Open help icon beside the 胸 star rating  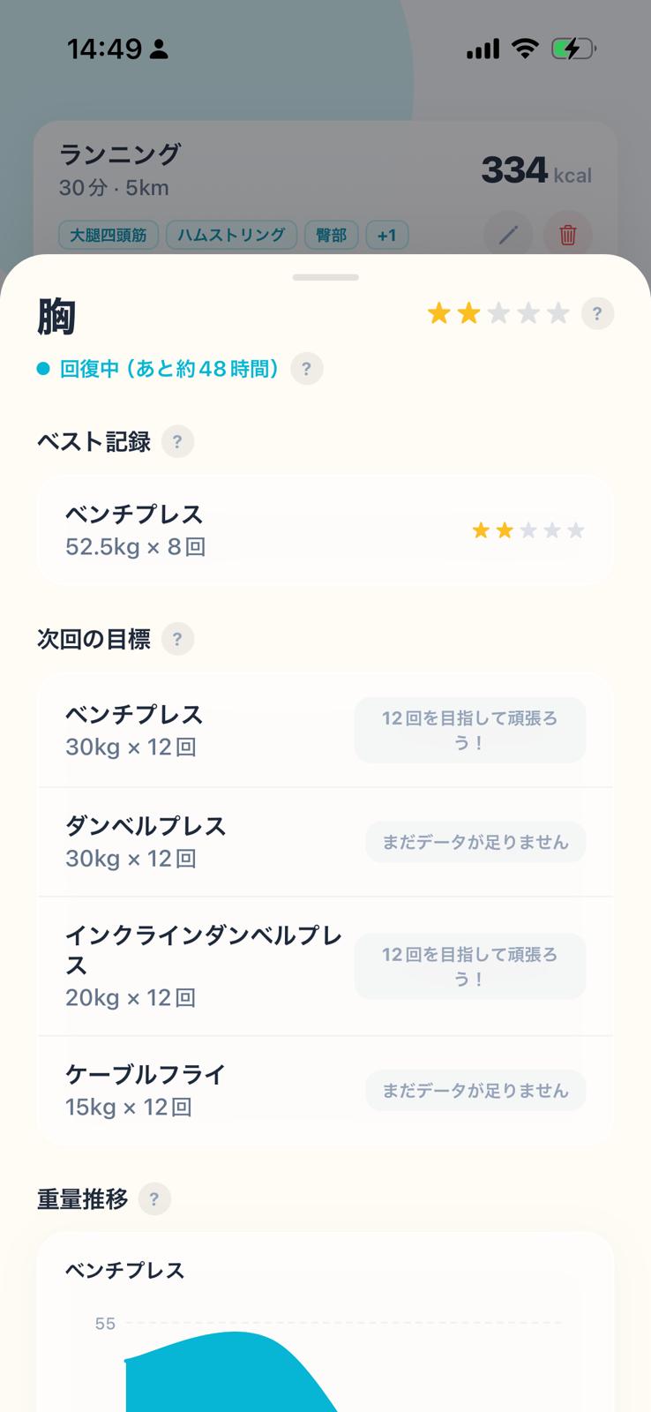pos(597,313)
